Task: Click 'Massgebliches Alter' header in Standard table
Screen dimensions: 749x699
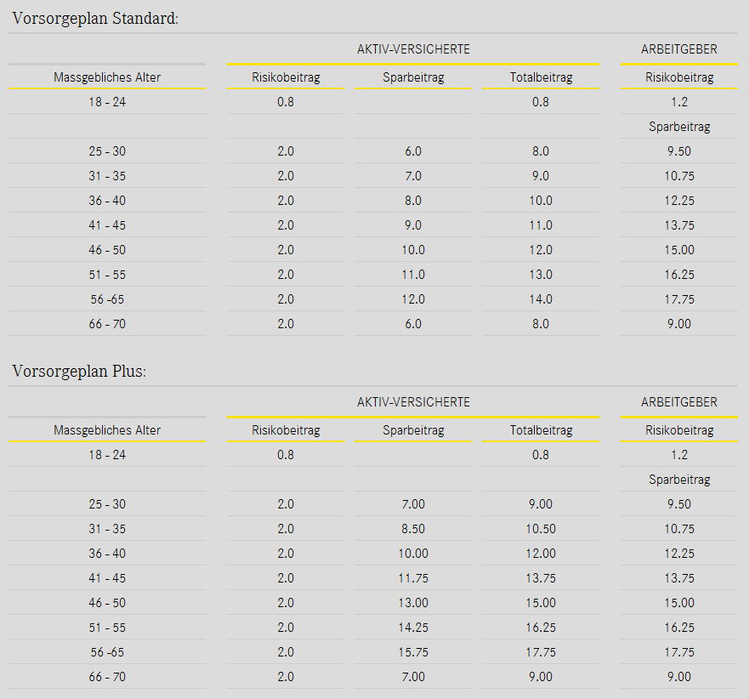Action: coord(107,77)
